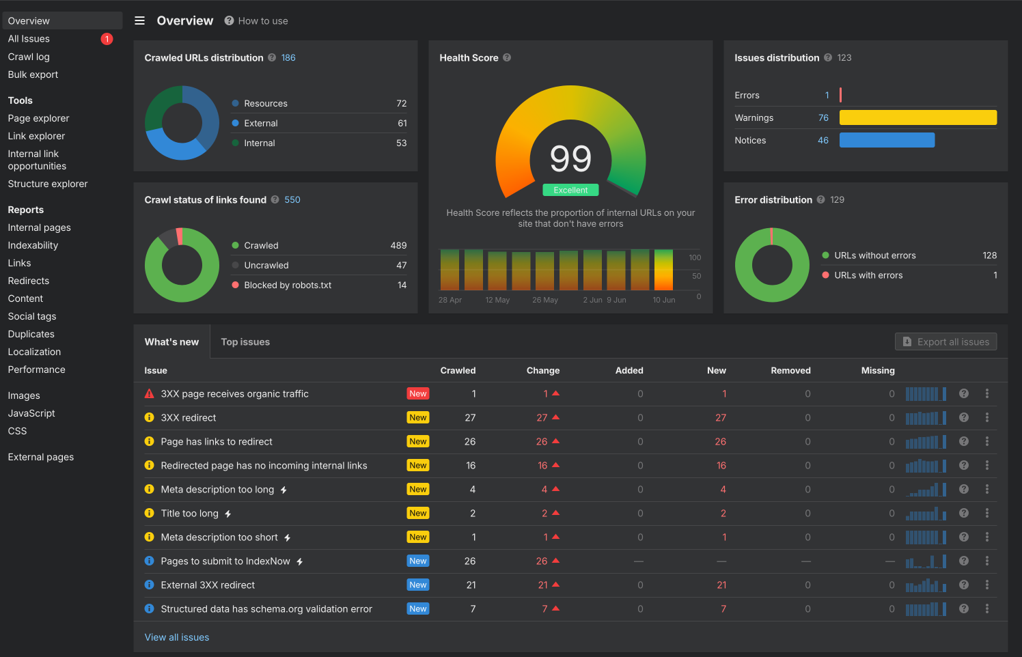Image resolution: width=1022 pixels, height=657 pixels.
Task: Click New badge on Page has links to redirect
Action: click(x=418, y=441)
